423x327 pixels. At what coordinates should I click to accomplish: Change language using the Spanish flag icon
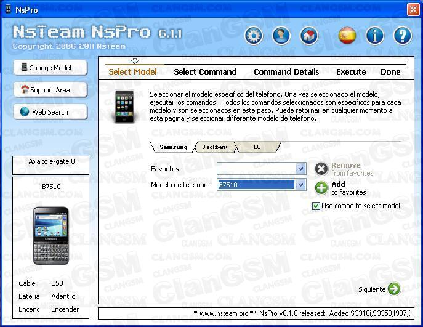click(347, 36)
